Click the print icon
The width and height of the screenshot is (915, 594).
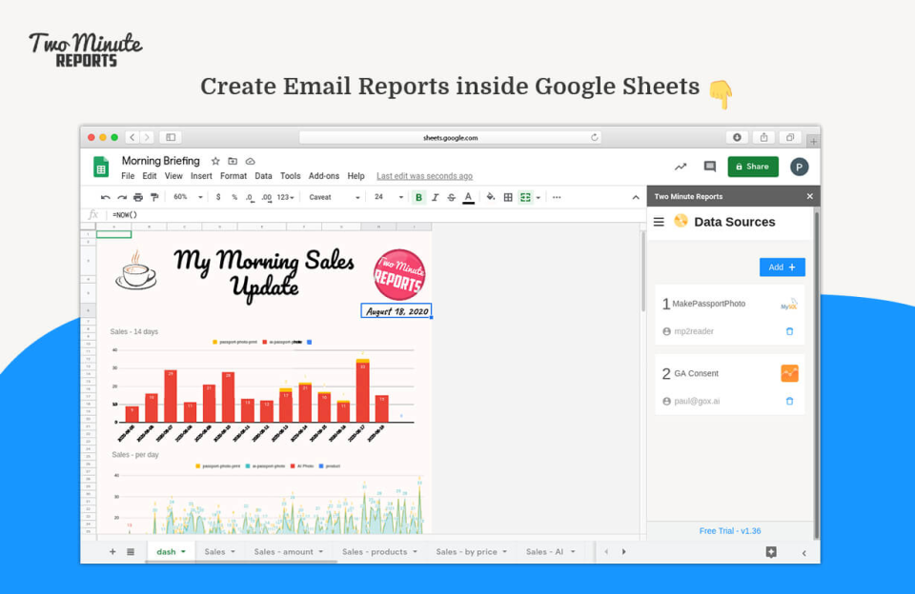point(136,197)
